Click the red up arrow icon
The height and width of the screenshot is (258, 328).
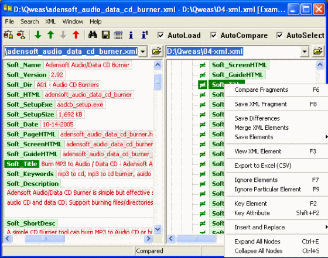(x=76, y=35)
